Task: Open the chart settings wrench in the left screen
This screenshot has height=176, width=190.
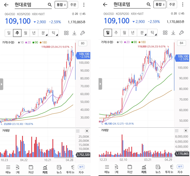Action: (82, 33)
